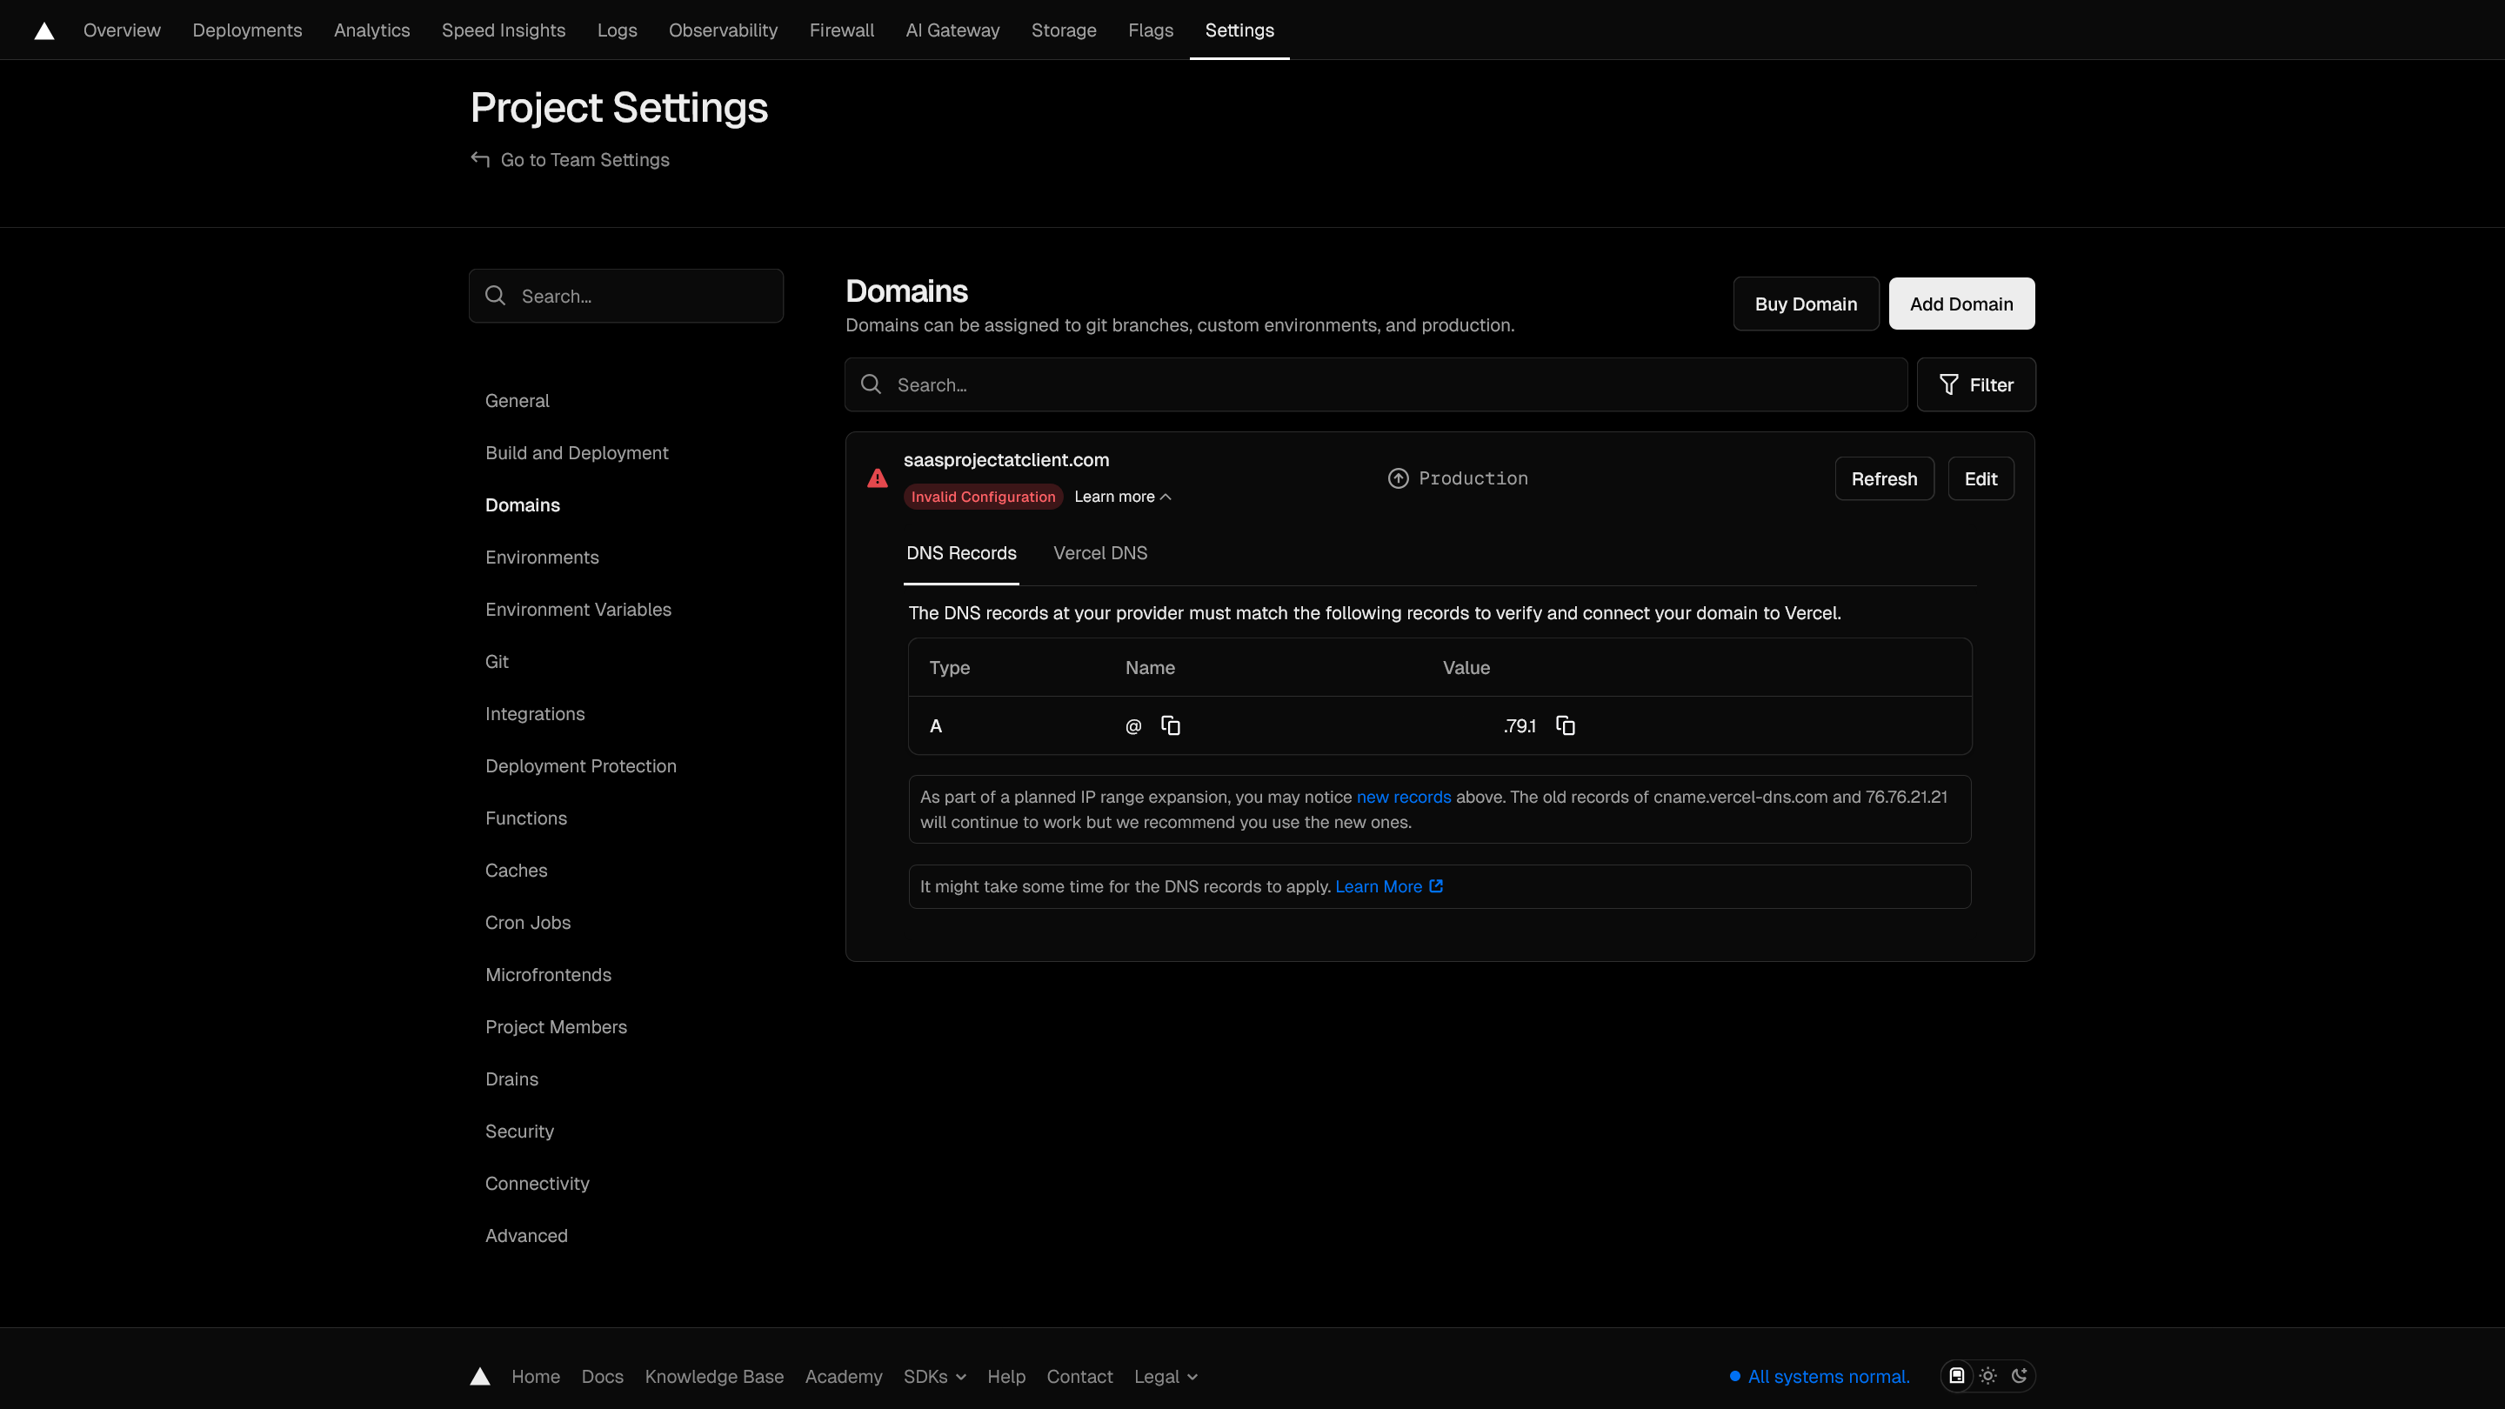Open the Flags tab

[1151, 30]
